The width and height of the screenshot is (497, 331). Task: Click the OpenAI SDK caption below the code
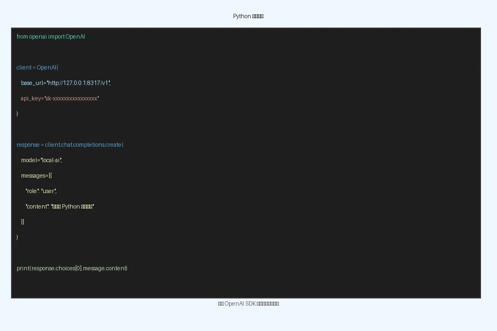(248, 304)
